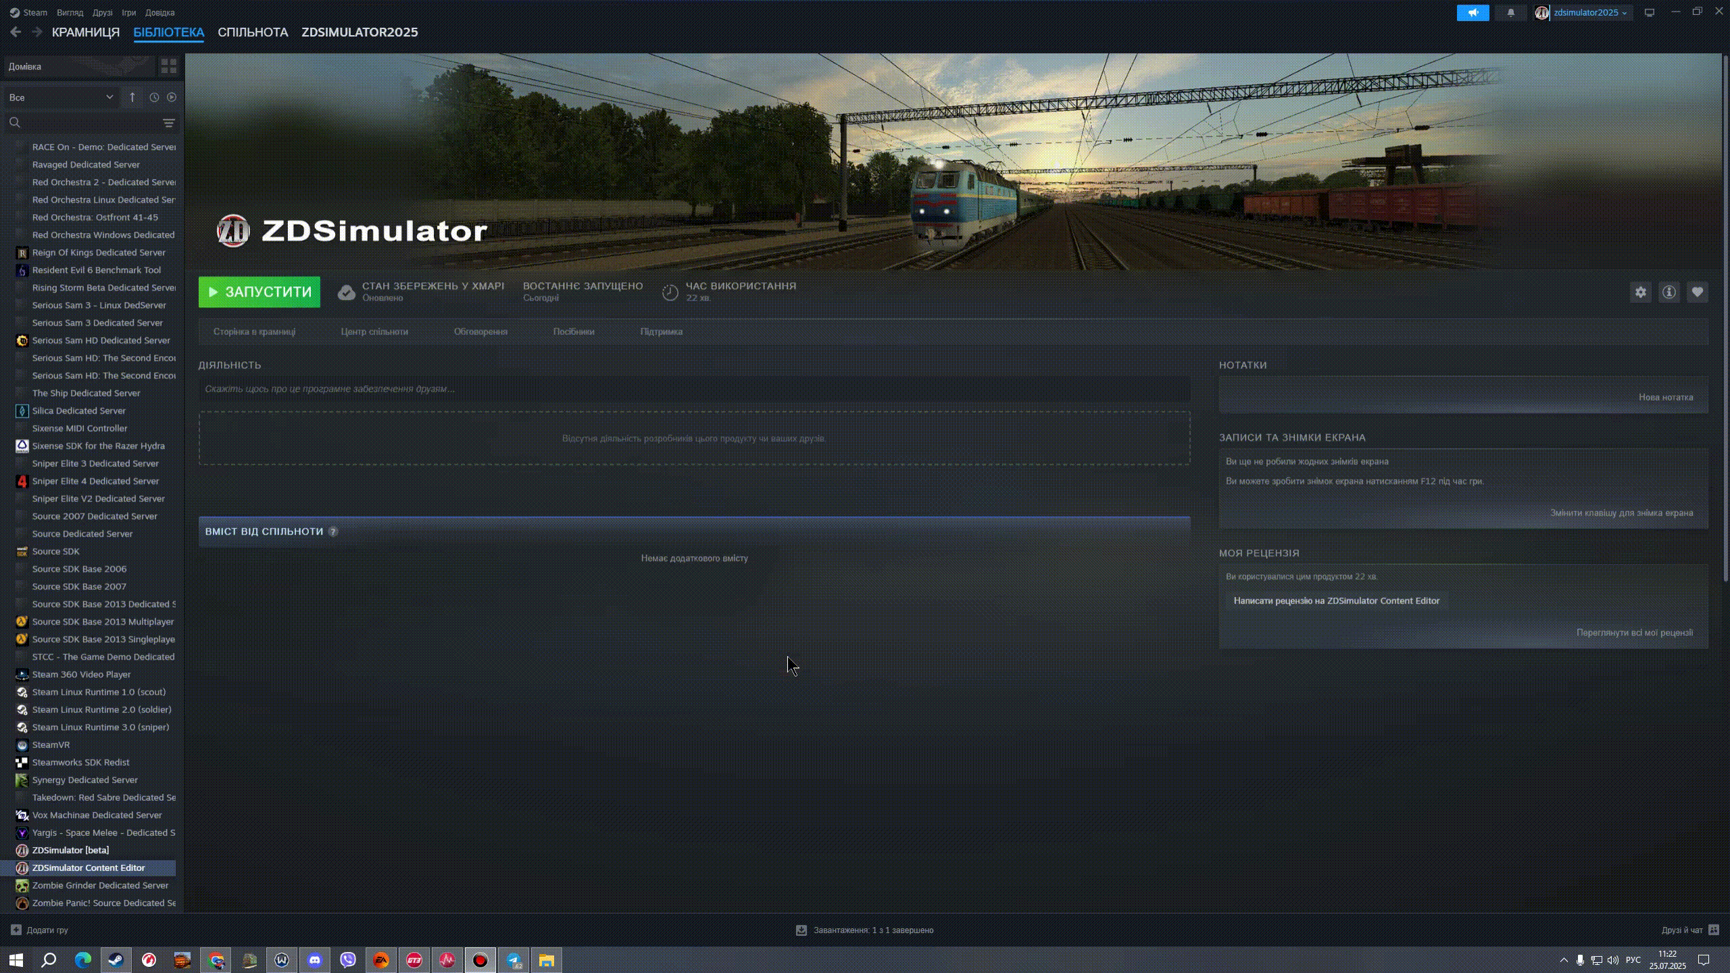1730x973 pixels.
Task: Open the Вигляд menu
Action: 70,12
